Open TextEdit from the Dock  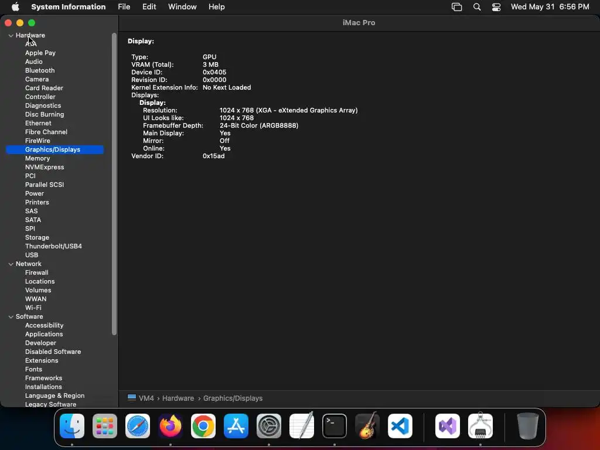click(302, 426)
